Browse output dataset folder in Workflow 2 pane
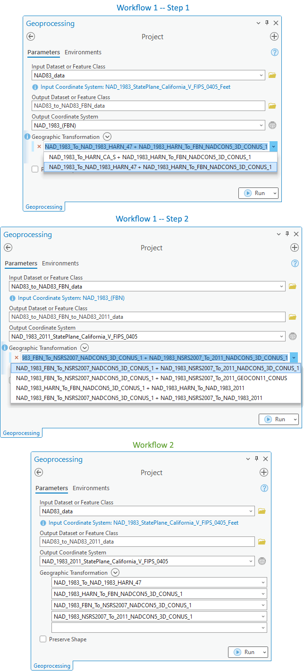This screenshot has height=672, width=304. (262, 542)
